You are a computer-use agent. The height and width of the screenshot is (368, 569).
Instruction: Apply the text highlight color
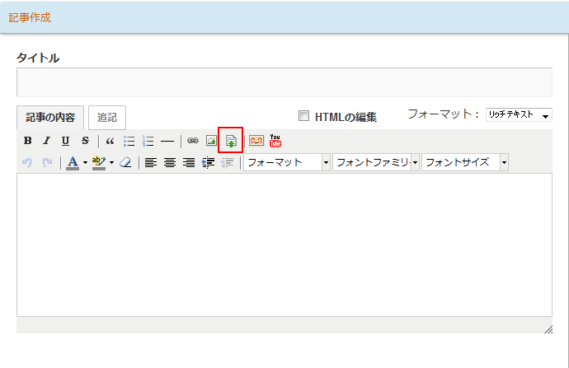tap(99, 163)
